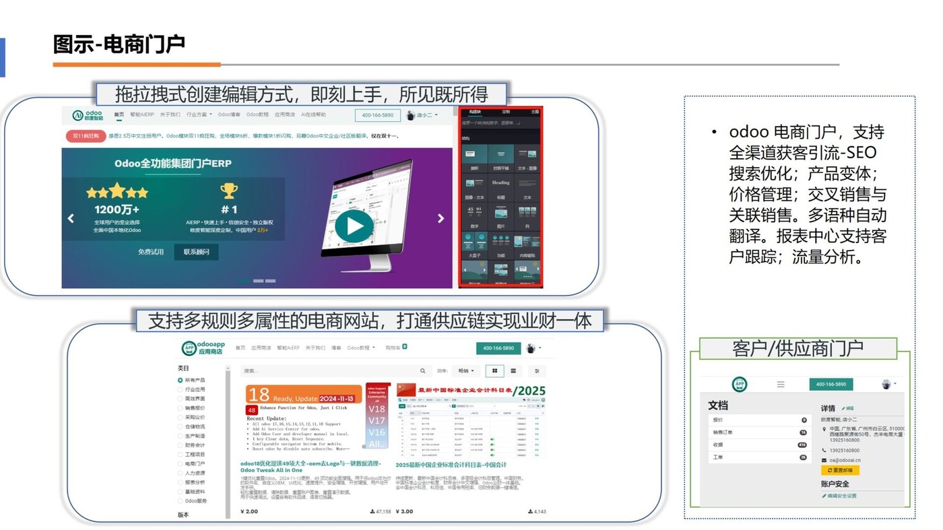
Task: Open hamburger menu in customer portal
Action: 781,384
